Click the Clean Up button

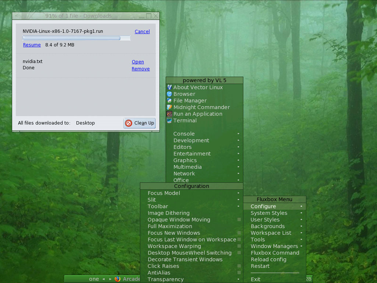point(140,123)
